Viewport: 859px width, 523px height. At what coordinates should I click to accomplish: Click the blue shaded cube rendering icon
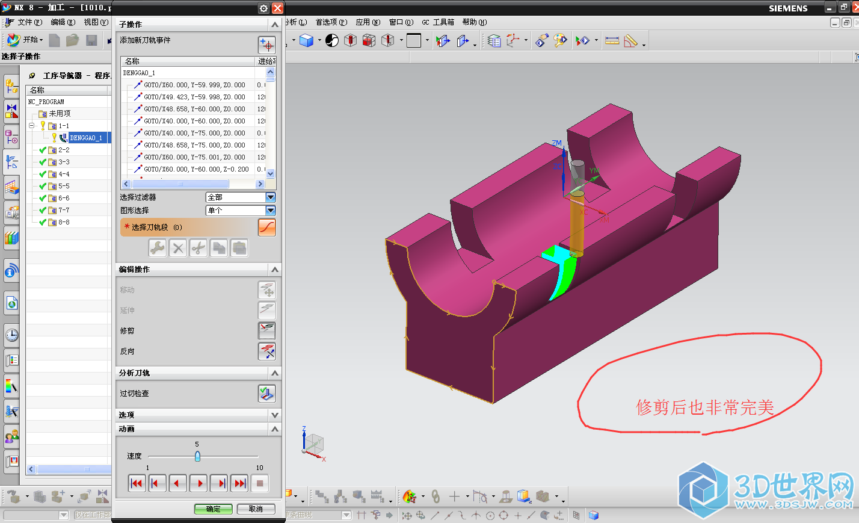click(x=307, y=40)
